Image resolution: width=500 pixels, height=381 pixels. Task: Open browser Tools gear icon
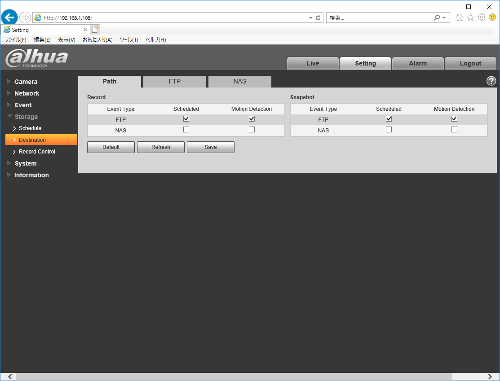(482, 18)
